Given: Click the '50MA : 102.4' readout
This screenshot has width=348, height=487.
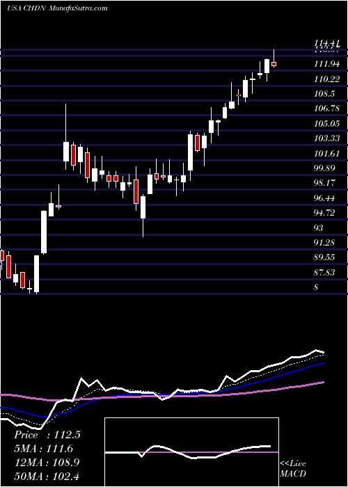Looking at the screenshot, I should (47, 476).
